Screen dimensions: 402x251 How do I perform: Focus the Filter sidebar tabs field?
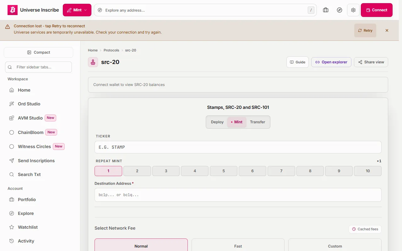coord(38,67)
